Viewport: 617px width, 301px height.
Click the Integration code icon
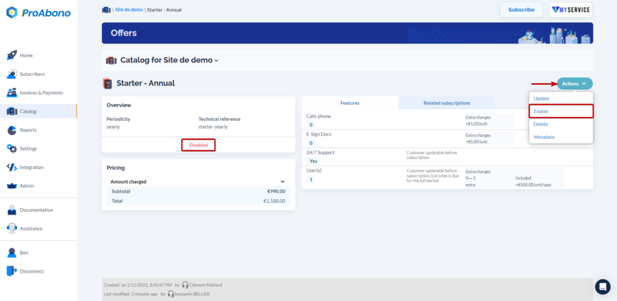(x=12, y=167)
